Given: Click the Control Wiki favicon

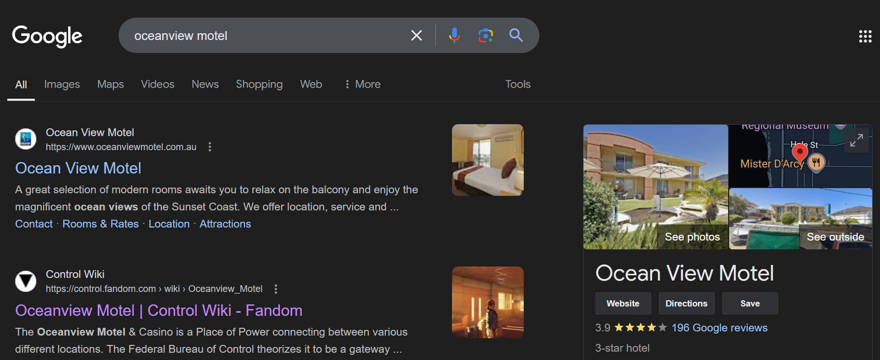Looking at the screenshot, I should [25, 281].
